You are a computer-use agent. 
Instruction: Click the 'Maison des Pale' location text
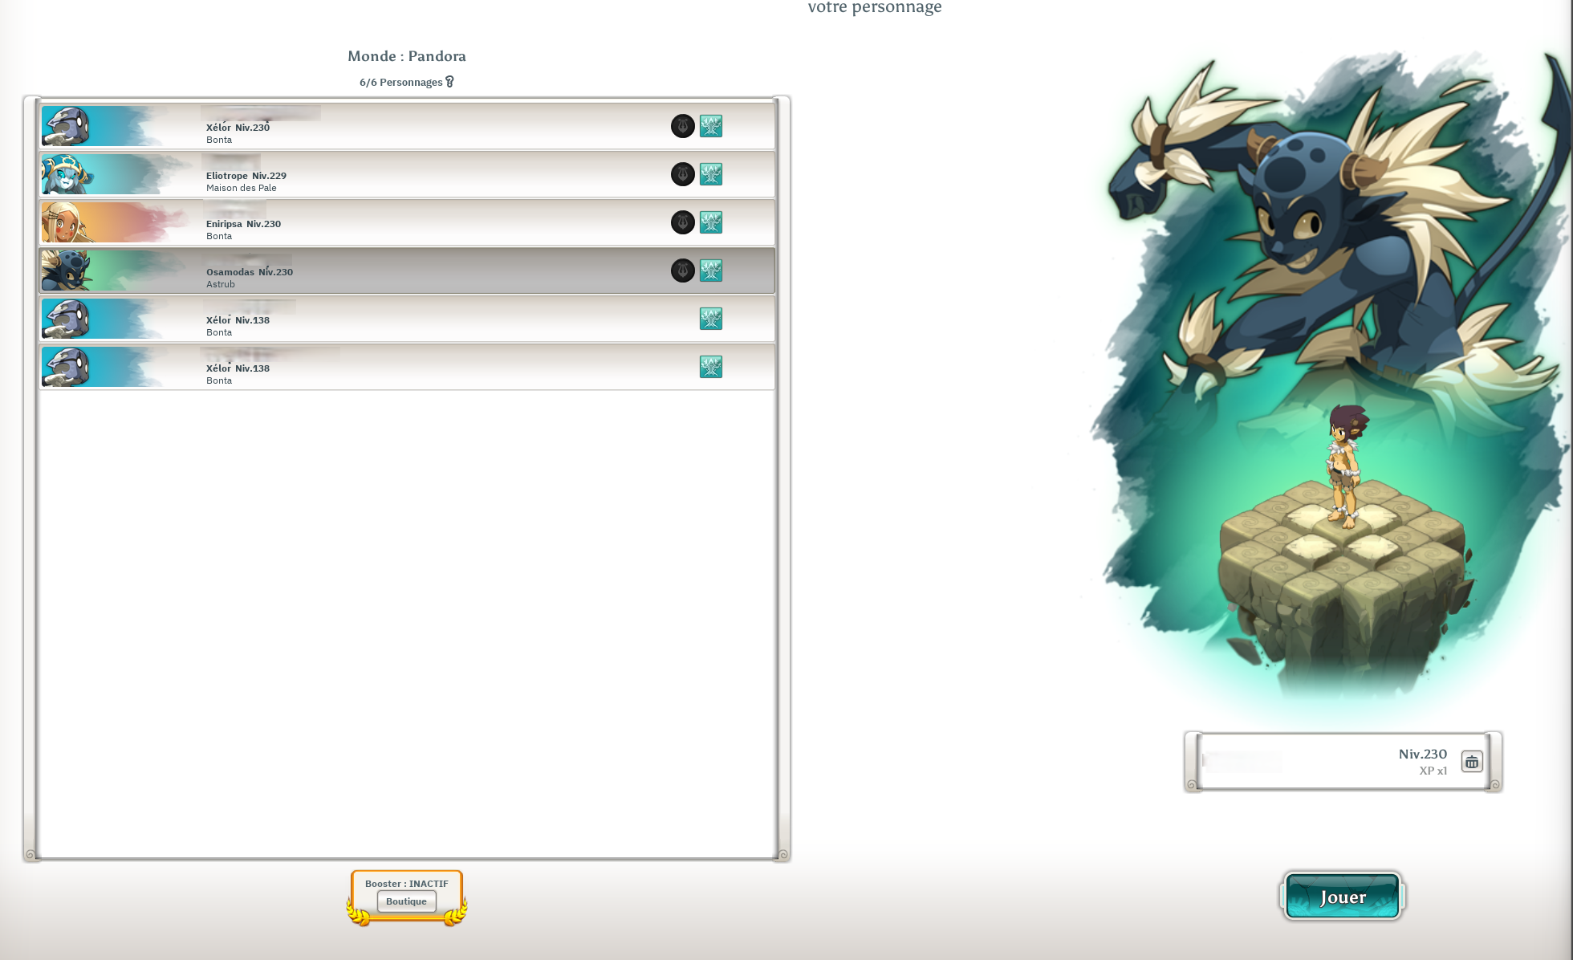coord(241,188)
